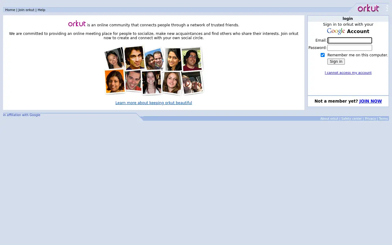Click the collage of member photos
392x245 pixels.
(x=154, y=70)
